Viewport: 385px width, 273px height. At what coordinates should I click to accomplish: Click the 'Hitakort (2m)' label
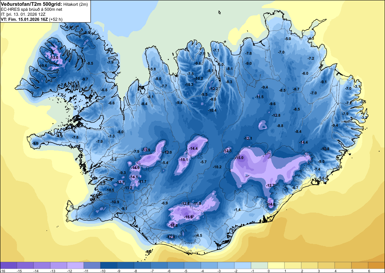75,4
